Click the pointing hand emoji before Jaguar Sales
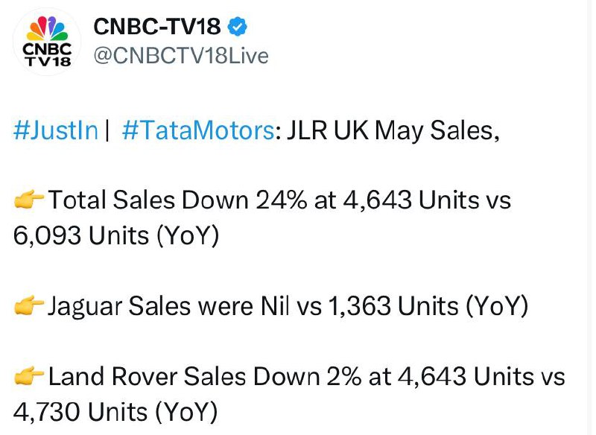 [x=29, y=305]
